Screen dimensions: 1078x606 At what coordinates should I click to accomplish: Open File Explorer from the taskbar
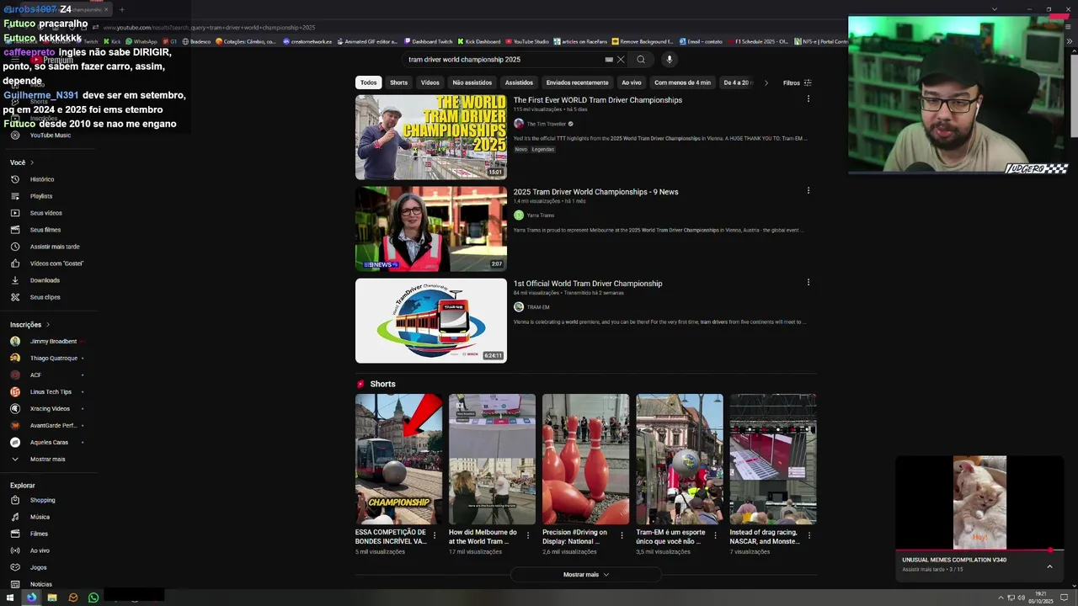click(x=52, y=598)
